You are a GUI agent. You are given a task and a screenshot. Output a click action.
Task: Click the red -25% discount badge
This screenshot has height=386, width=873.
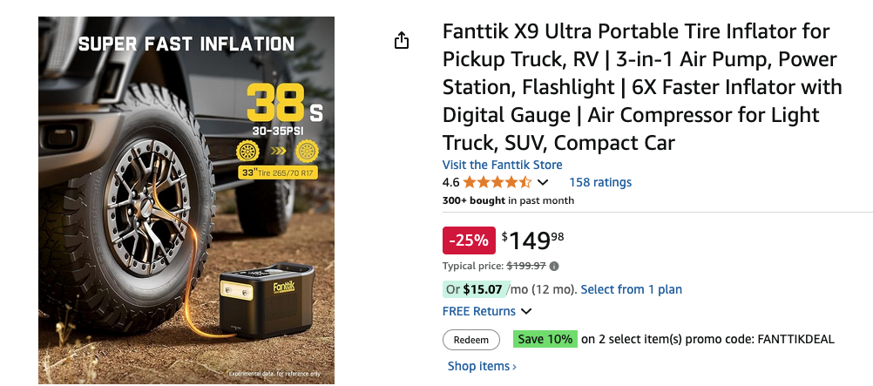pos(469,240)
